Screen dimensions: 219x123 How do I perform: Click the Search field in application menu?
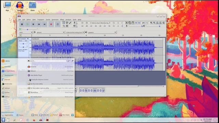pyautogui.click(x=47, y=61)
